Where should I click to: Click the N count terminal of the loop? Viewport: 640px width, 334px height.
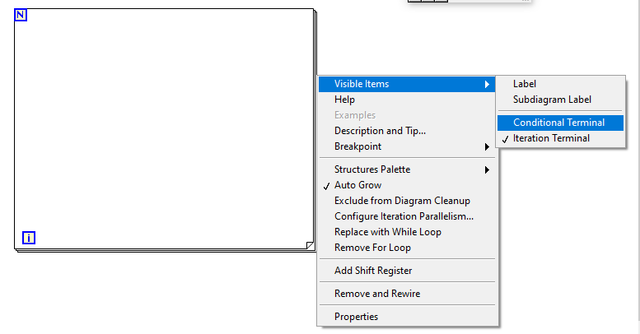click(x=21, y=15)
